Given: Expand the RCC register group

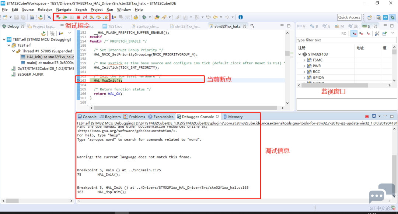Looking at the screenshot, I should pos(304,72).
